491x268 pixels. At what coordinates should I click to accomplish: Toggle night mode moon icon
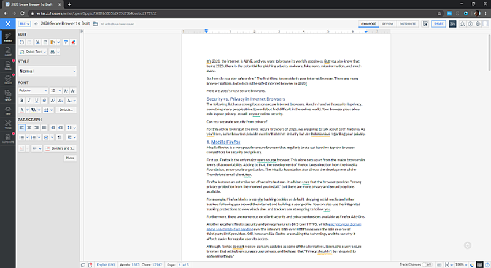tap(472, 265)
